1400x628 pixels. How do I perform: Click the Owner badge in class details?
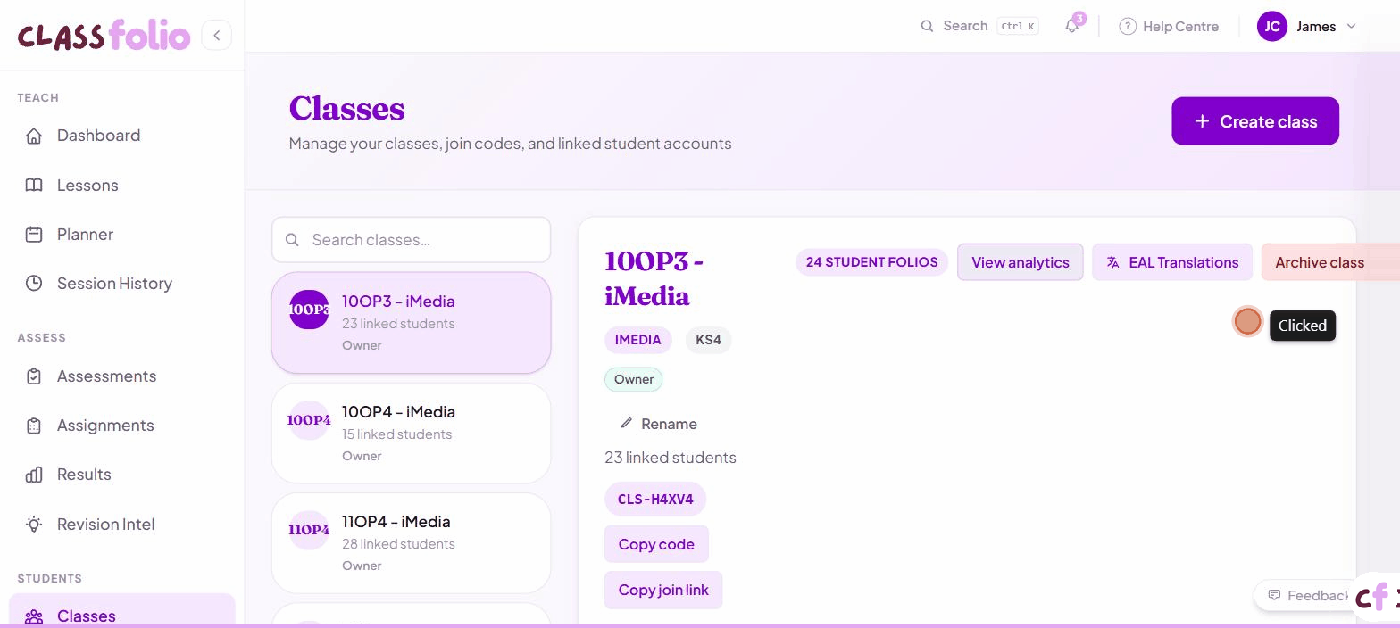click(634, 379)
